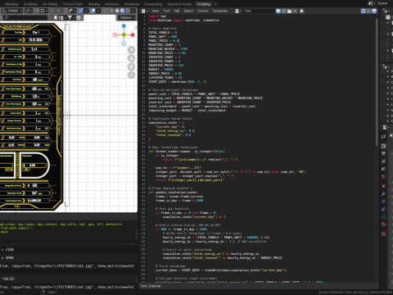Click the zoom magnifier viewport navigation button
Viewport: 393px width, 295px height.
coord(131,50)
